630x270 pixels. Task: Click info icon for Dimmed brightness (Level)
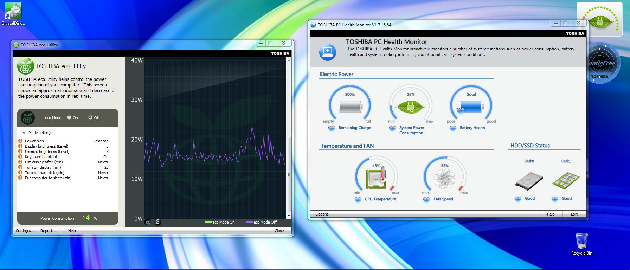coord(20,152)
